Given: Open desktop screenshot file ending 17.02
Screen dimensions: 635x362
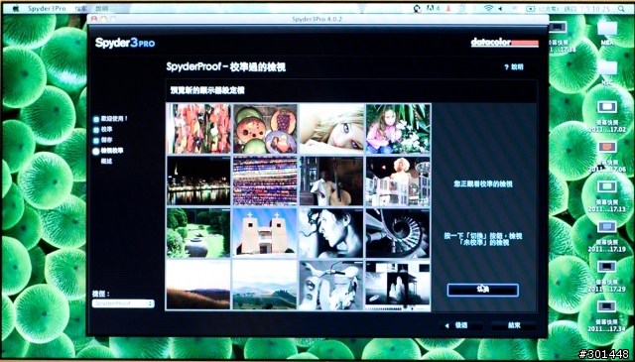Looking at the screenshot, I should [x=607, y=116].
